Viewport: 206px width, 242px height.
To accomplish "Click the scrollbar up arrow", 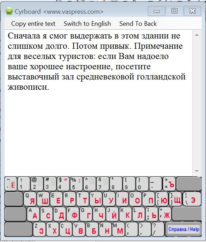I will pos(197,35).
